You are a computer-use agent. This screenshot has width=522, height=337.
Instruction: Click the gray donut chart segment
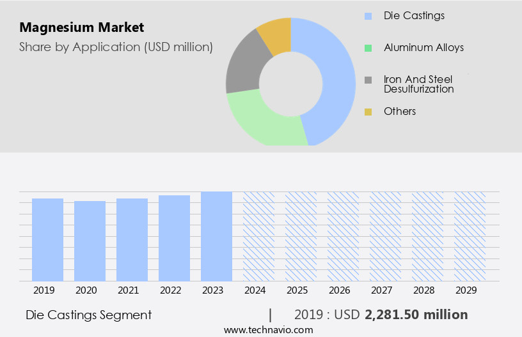click(x=243, y=70)
